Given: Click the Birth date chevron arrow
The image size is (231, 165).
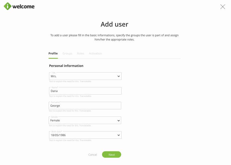Looking at the screenshot, I should (x=118, y=135).
